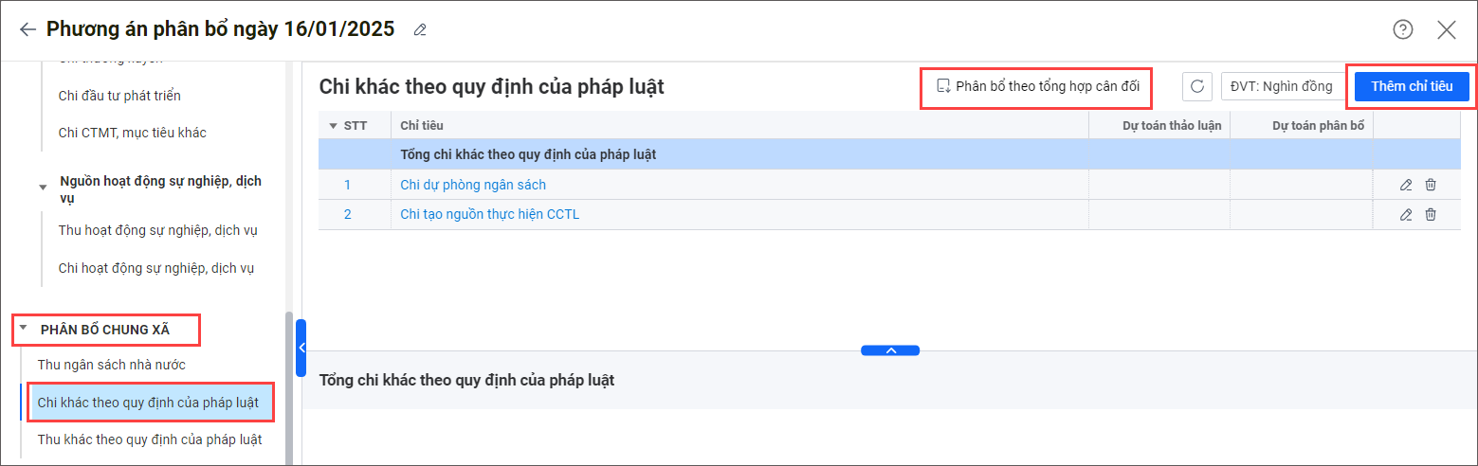Expand the bottom detail panel handle

[x=890, y=350]
